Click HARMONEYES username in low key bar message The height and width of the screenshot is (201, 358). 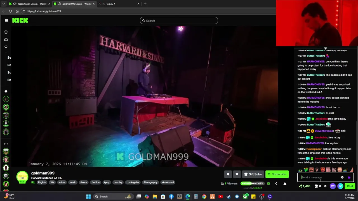[315, 143]
